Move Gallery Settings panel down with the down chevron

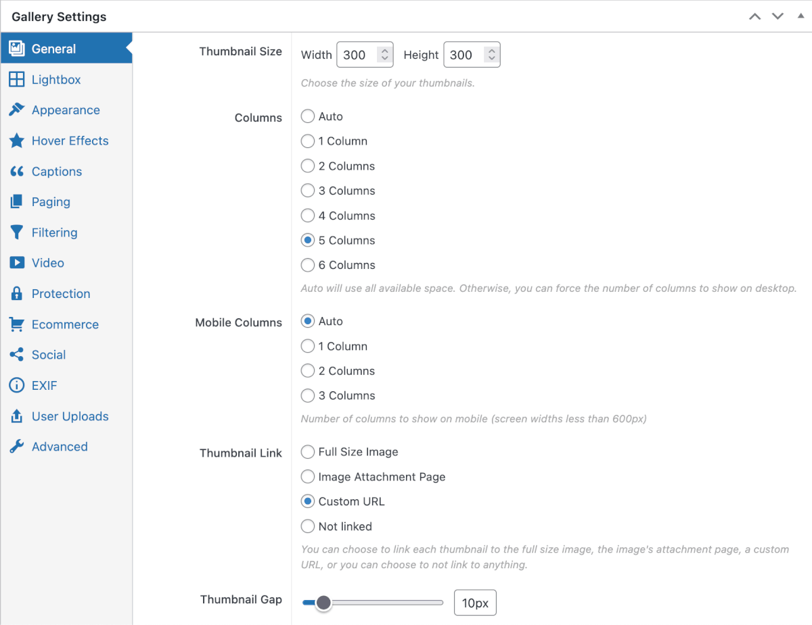point(777,16)
